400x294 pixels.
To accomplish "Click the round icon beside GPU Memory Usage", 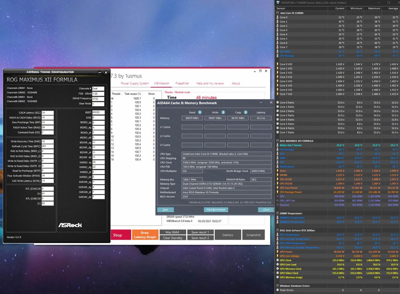I will [277, 277].
